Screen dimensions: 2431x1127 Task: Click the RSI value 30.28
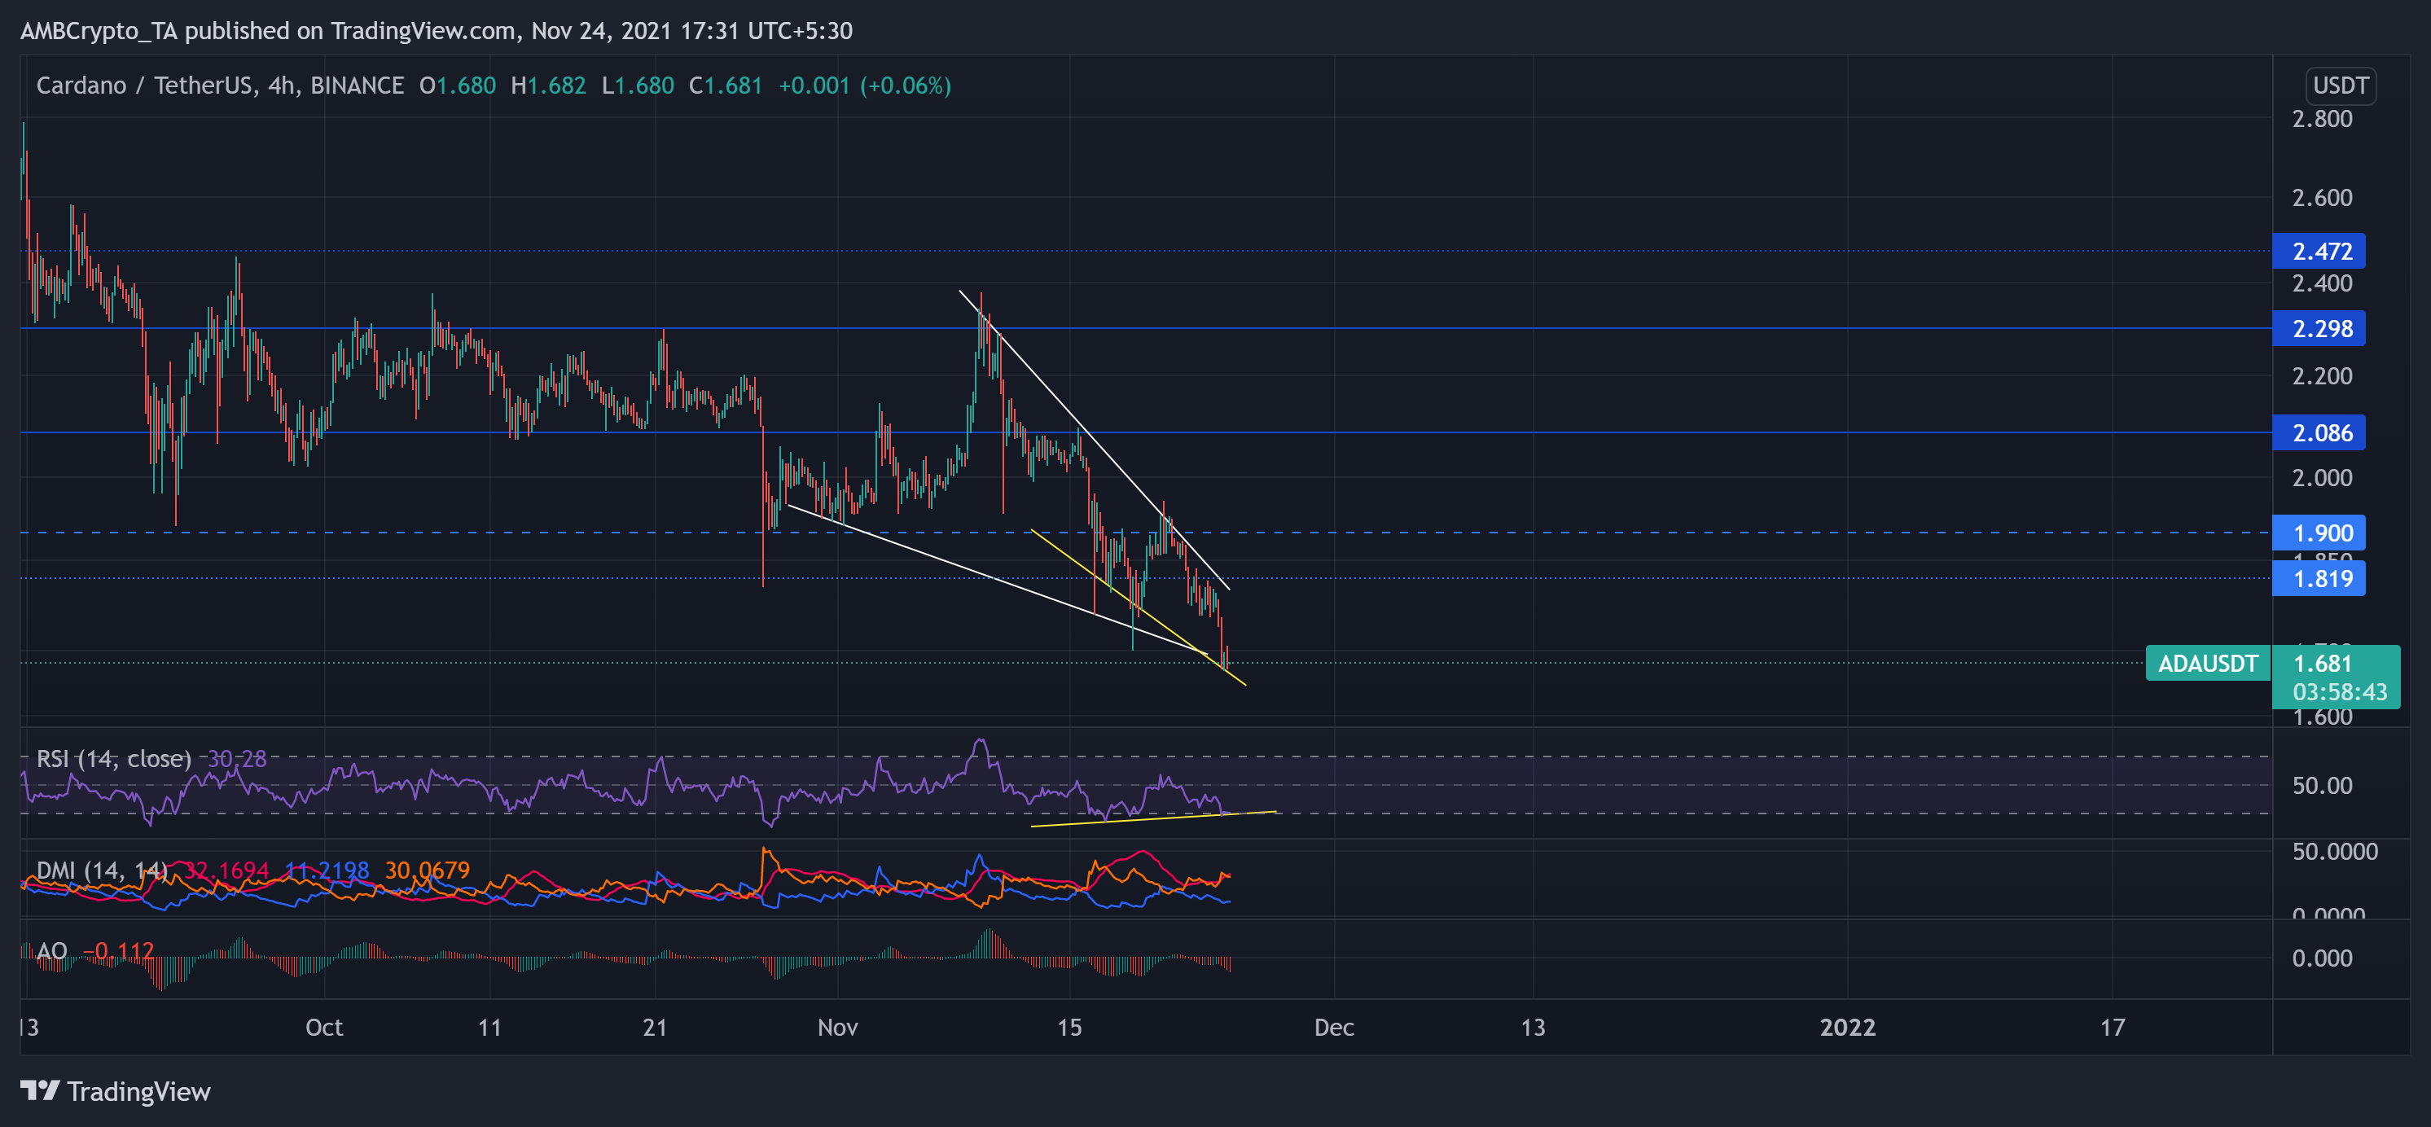pyautogui.click(x=237, y=758)
